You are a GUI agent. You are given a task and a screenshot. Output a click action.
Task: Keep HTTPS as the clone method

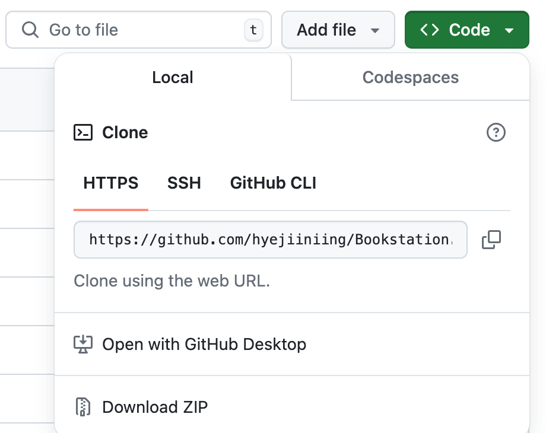(110, 183)
